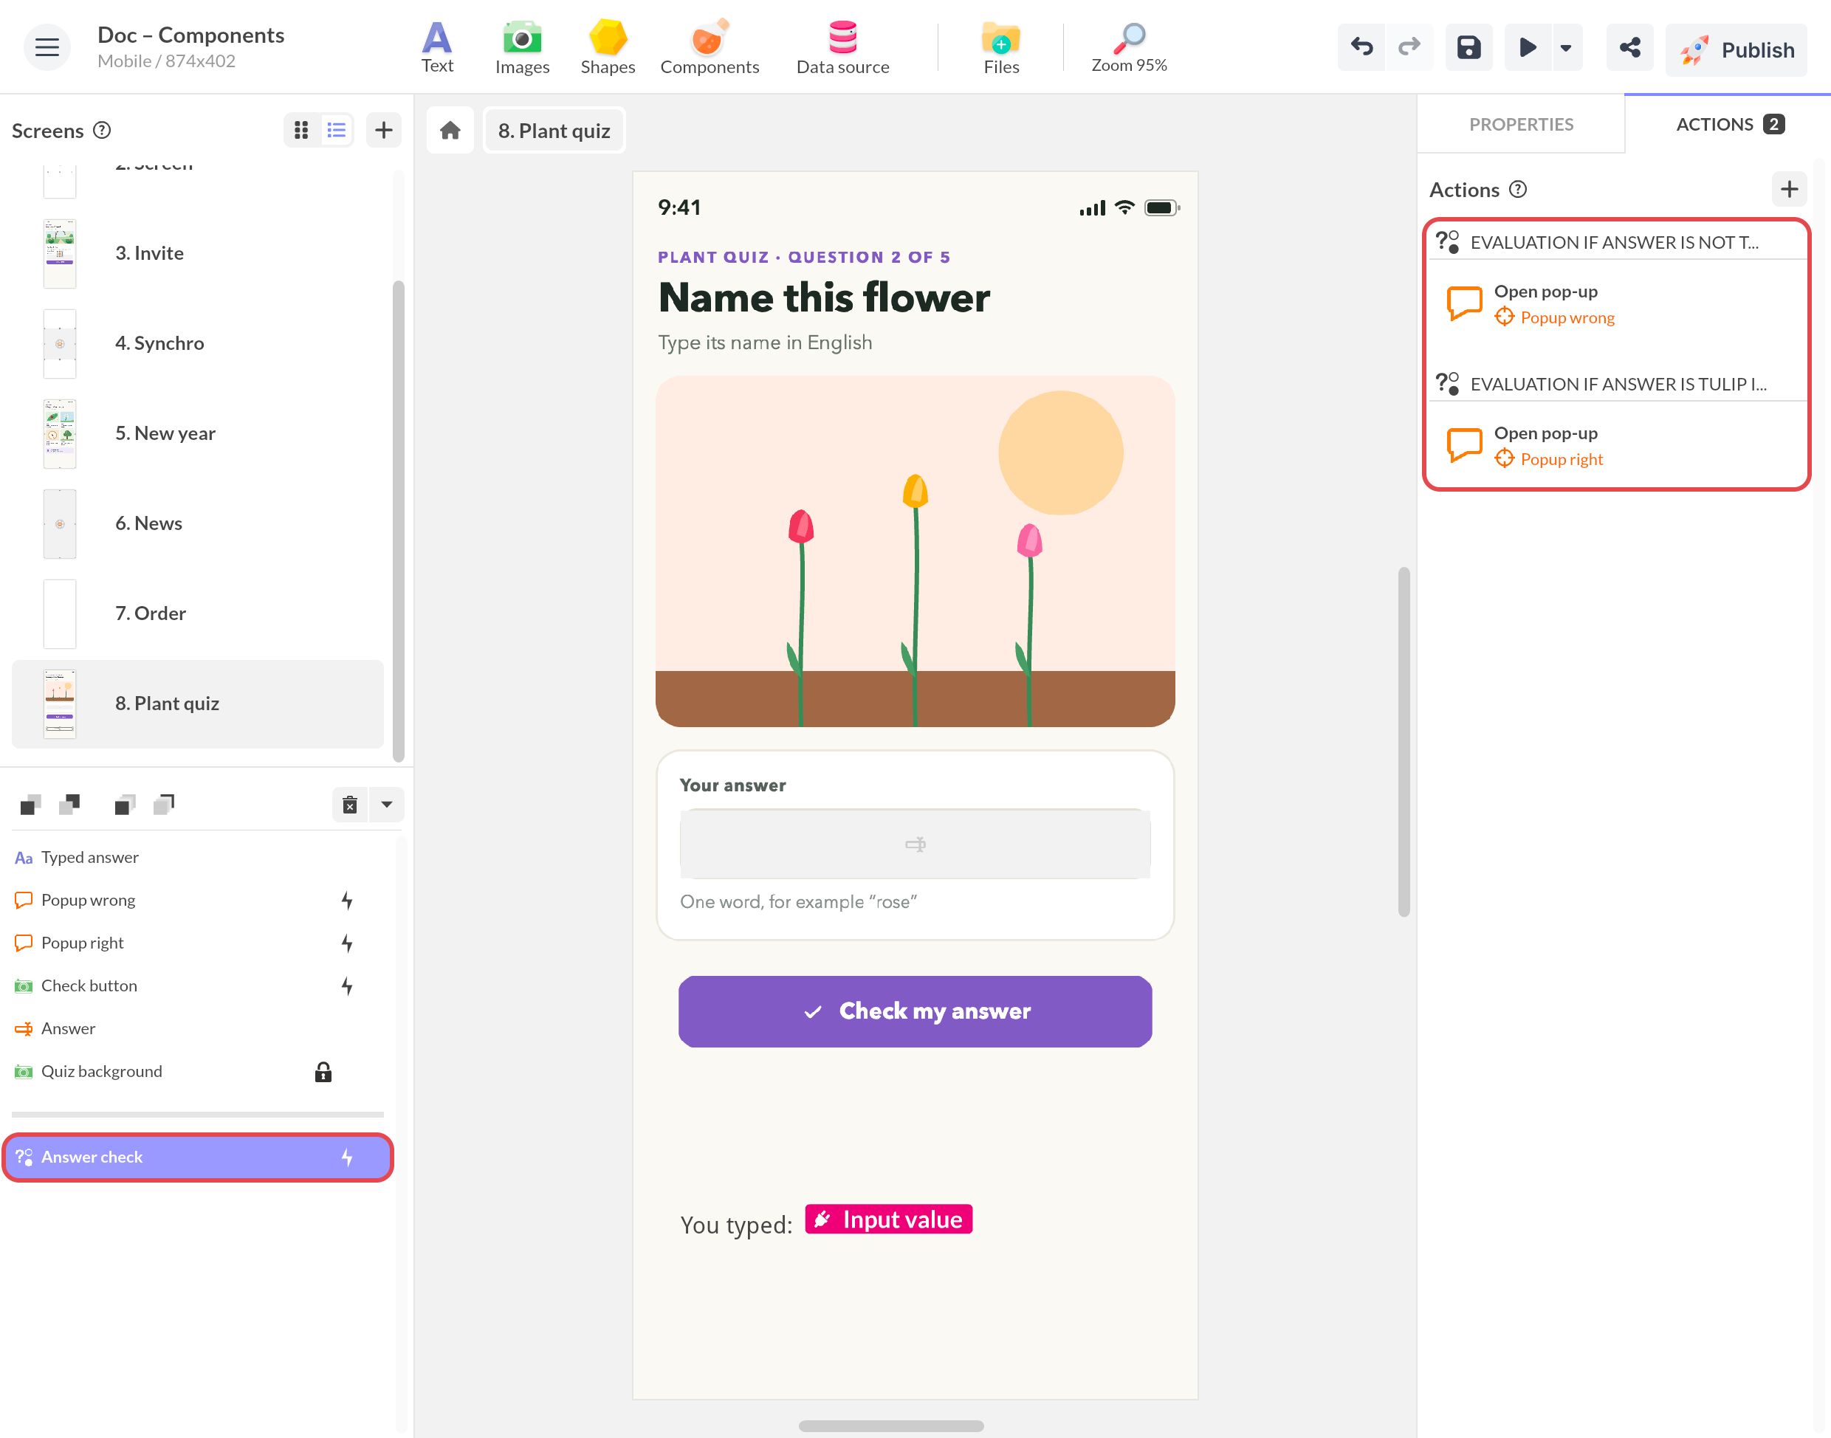Viewport: 1831px width, 1438px height.
Task: Run the preview play button
Action: coord(1527,47)
